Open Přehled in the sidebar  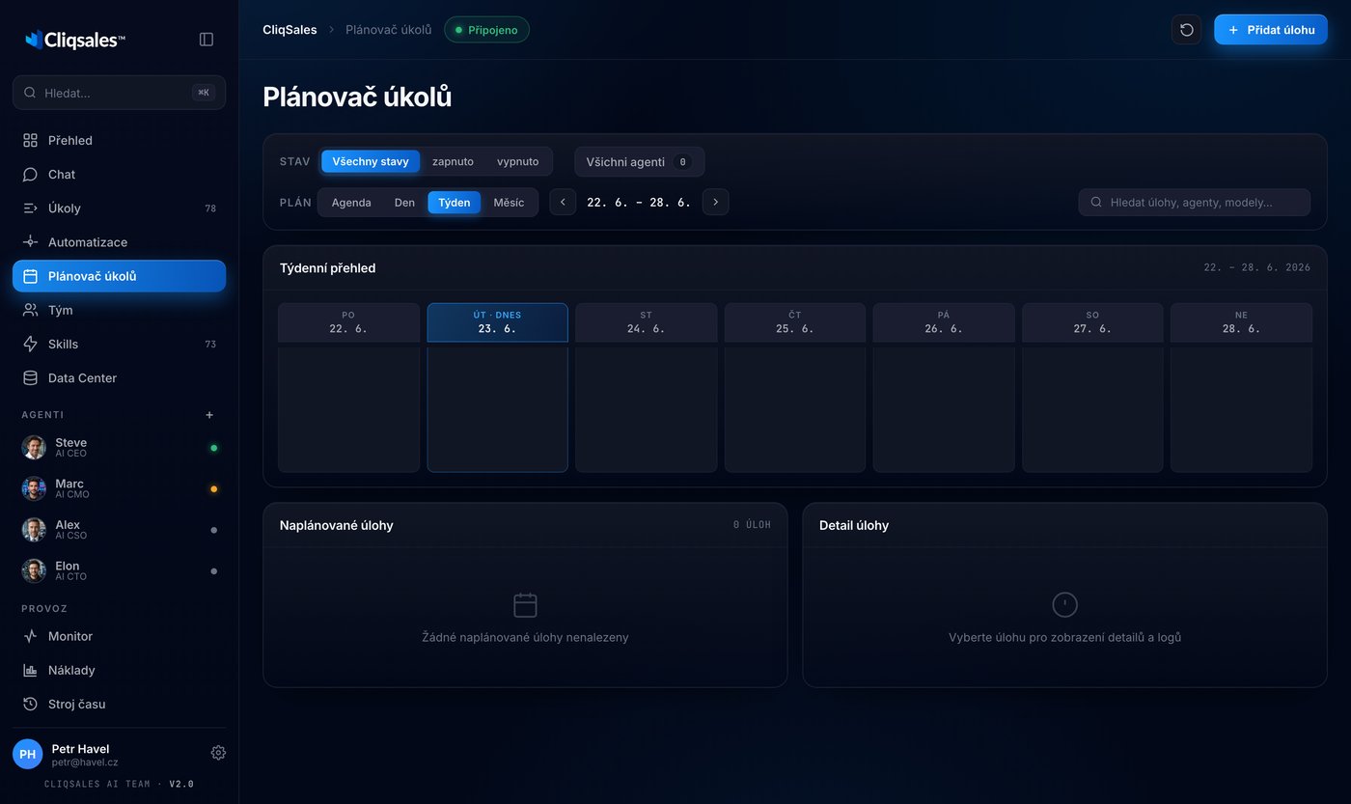tap(119, 141)
